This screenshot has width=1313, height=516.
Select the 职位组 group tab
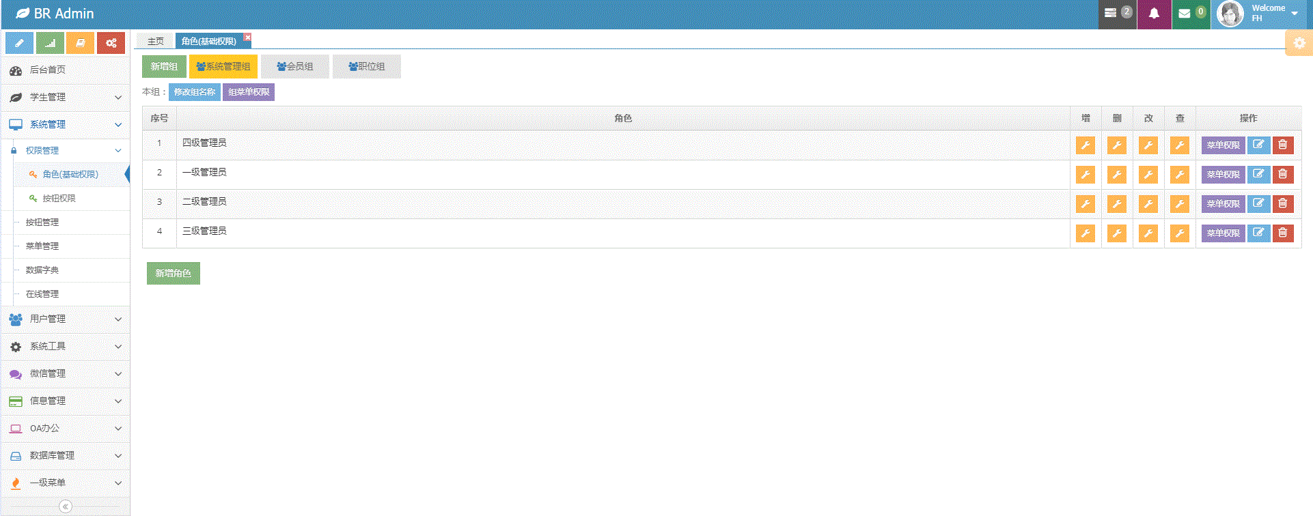[x=367, y=67]
